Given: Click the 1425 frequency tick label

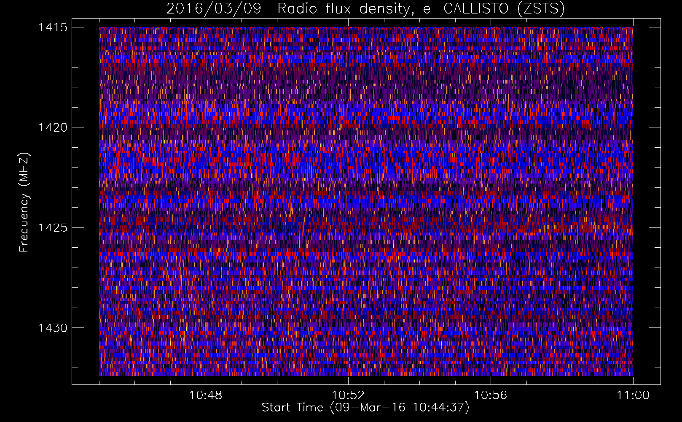Looking at the screenshot, I should 53,228.
